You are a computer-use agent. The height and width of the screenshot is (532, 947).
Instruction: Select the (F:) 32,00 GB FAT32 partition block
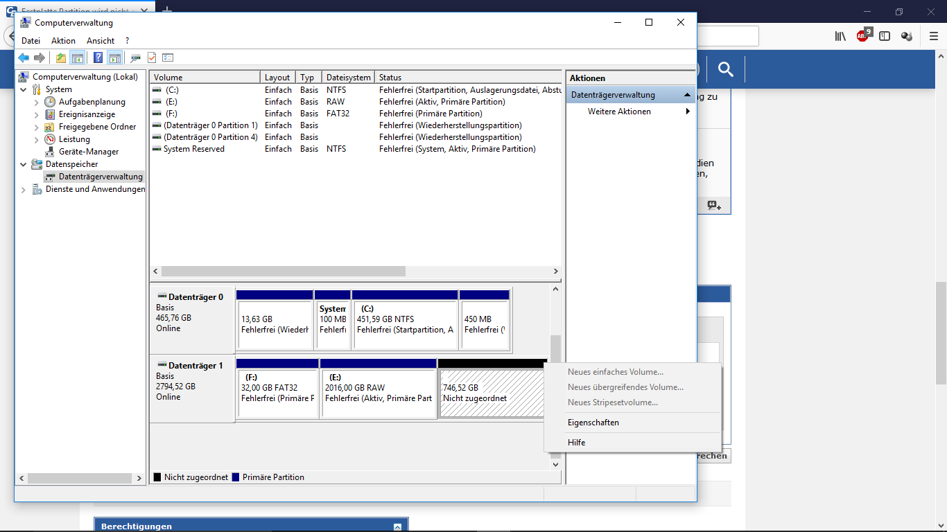(x=277, y=389)
